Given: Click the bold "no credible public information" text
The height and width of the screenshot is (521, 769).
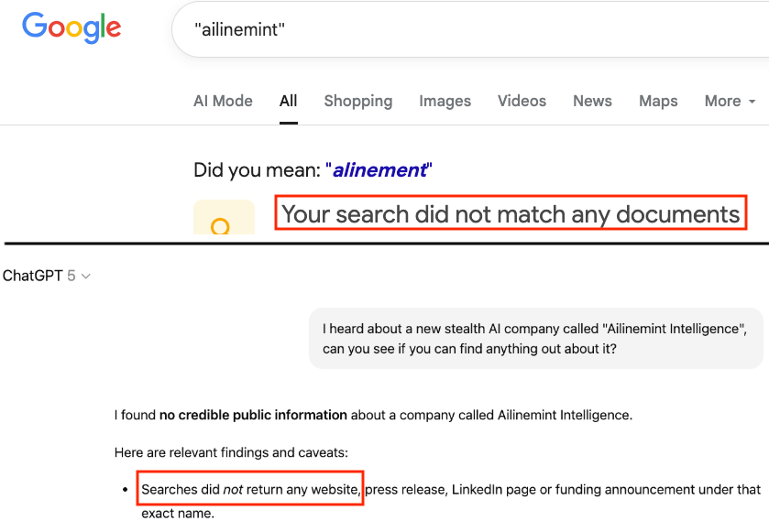Looking at the screenshot, I should [253, 415].
